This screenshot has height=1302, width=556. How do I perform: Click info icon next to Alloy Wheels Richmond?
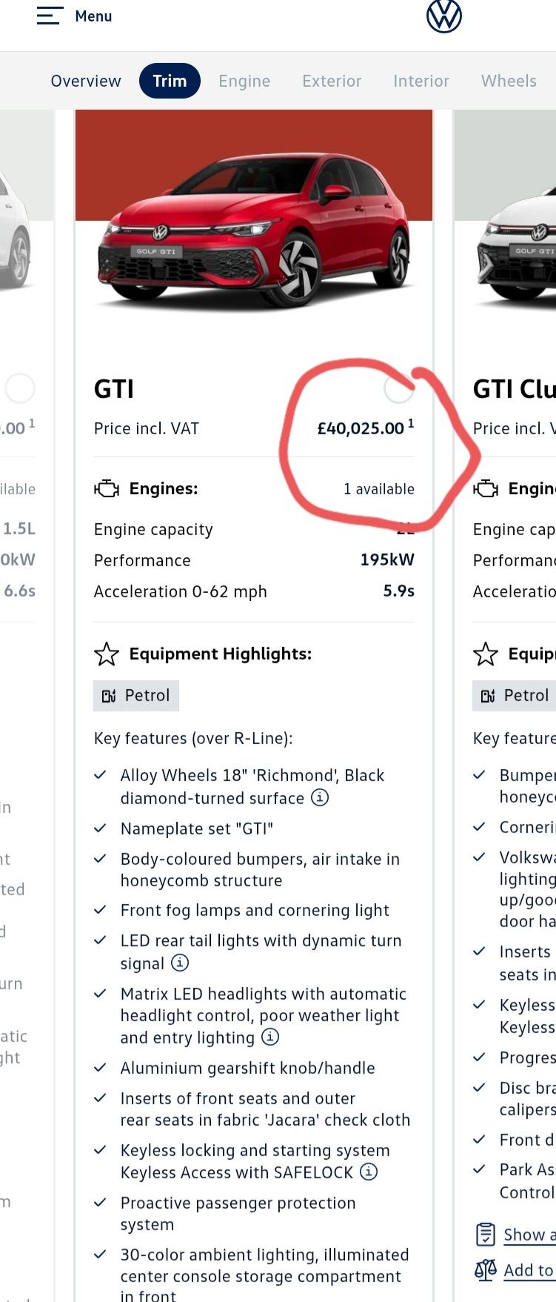(x=320, y=797)
